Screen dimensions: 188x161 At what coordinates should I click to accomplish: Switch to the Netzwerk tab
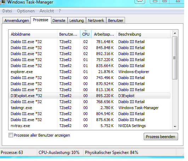click(x=96, y=20)
